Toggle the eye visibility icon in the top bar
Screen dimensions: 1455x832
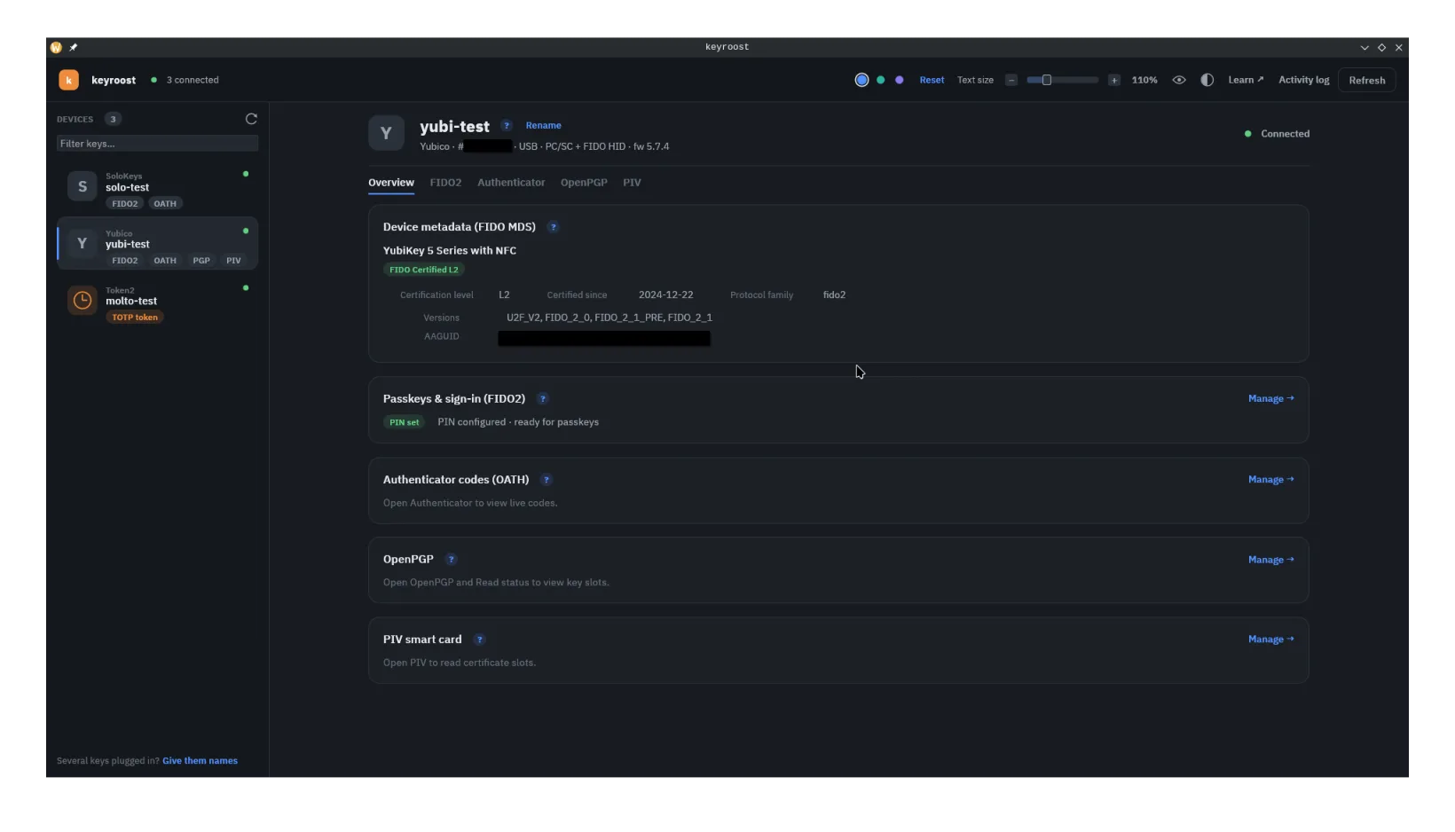(x=1178, y=80)
